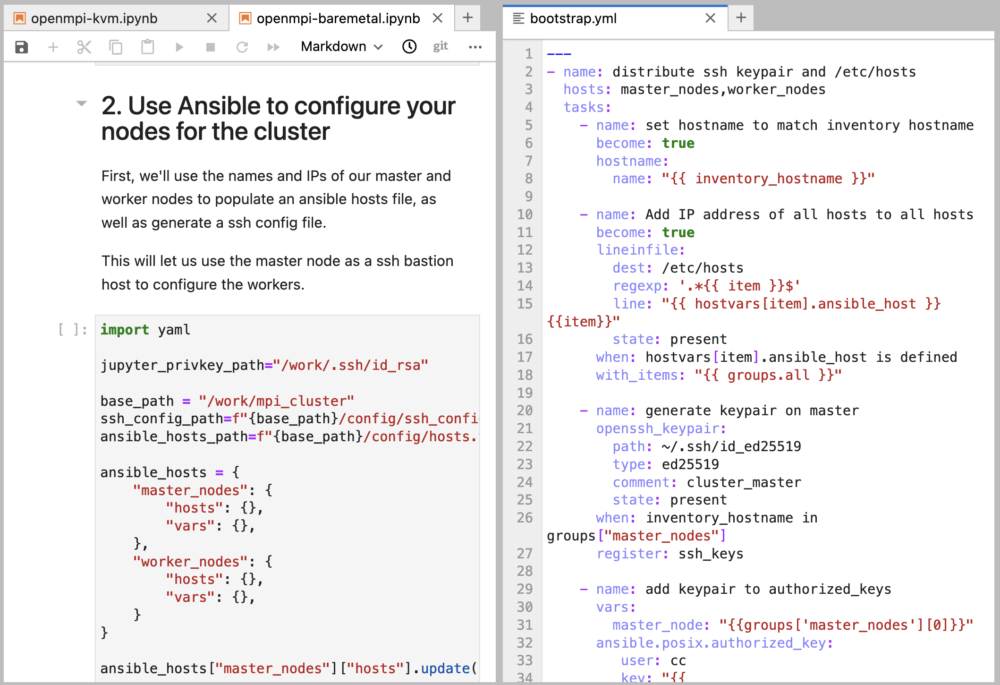Image resolution: width=1000 pixels, height=685 pixels.
Task: Insert a new cell with the plus icon
Action: coord(53,47)
